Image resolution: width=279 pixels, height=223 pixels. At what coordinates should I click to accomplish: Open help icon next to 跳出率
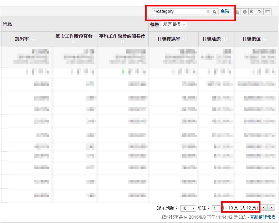(33, 39)
